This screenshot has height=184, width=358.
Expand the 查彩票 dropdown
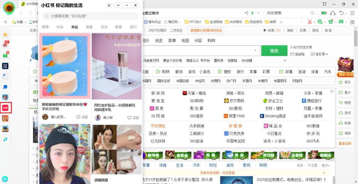[x=327, y=54]
